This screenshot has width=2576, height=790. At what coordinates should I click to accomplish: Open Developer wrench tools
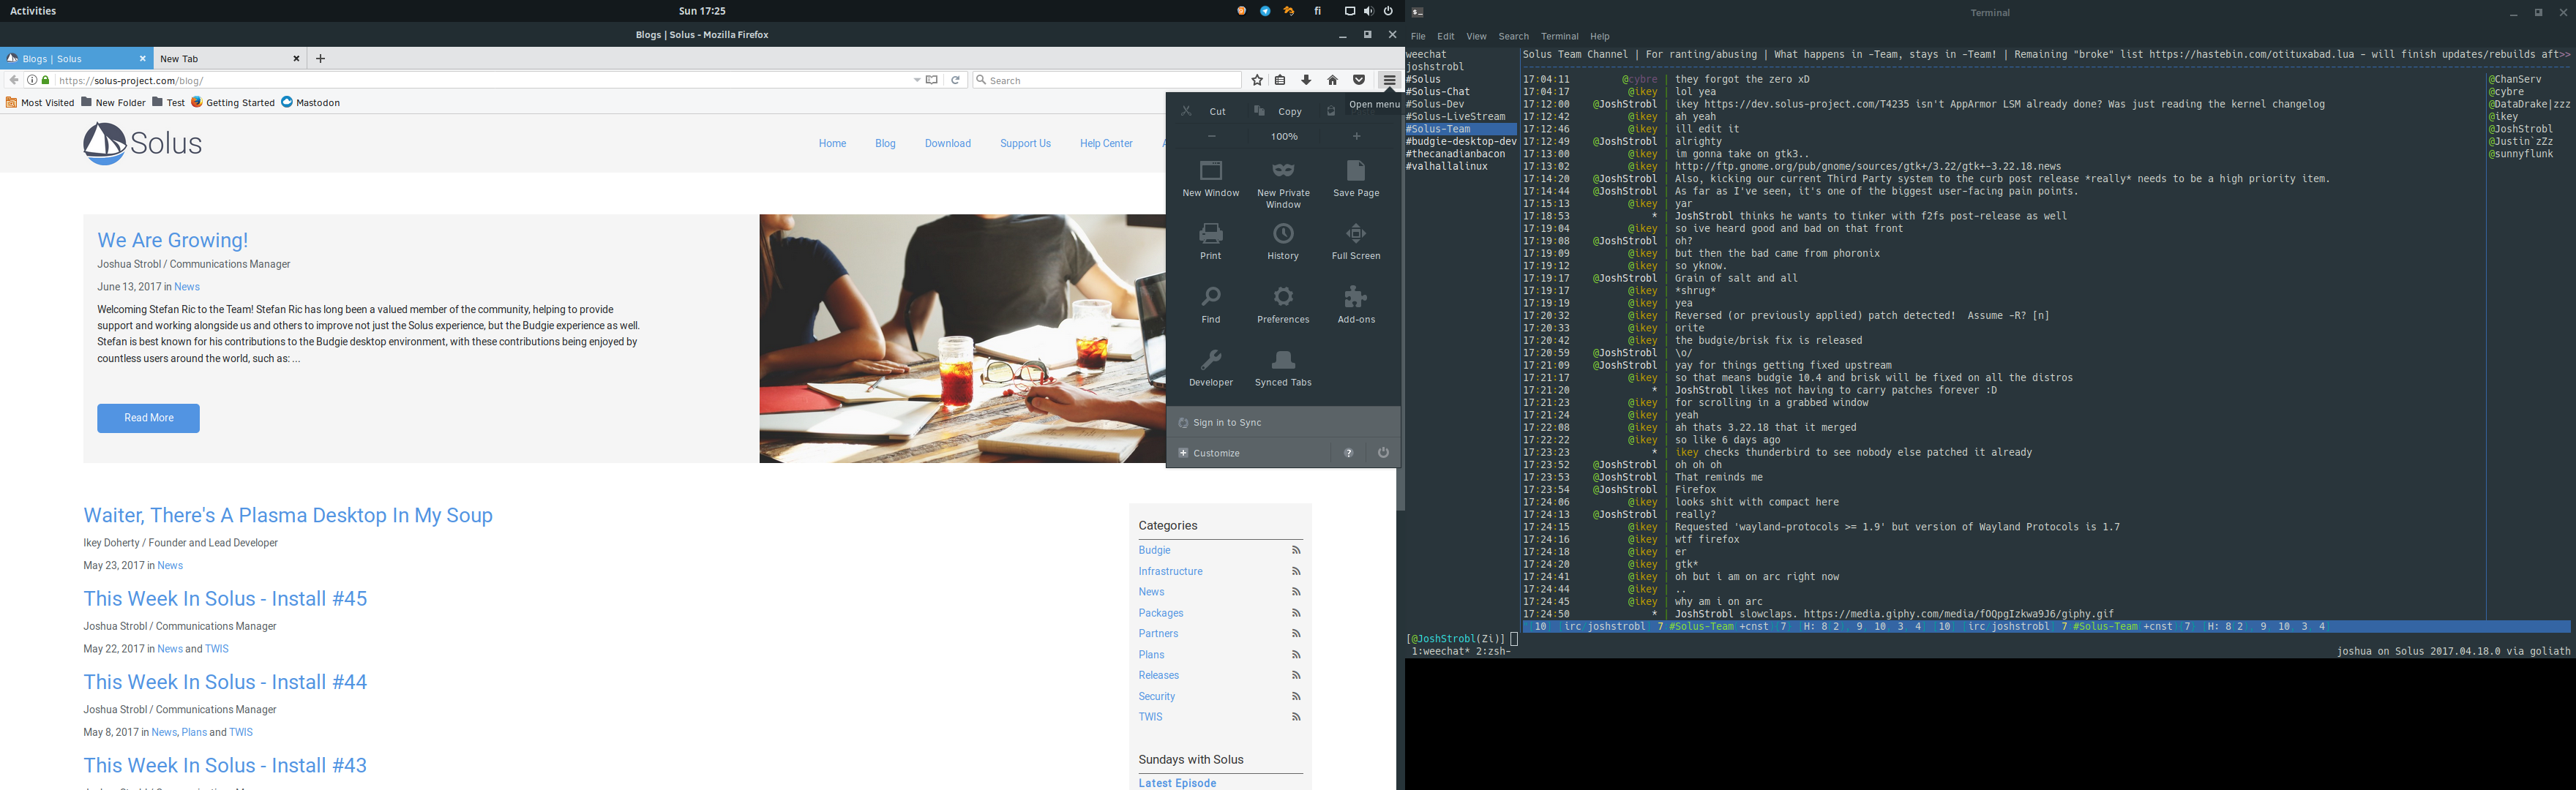click(x=1210, y=368)
